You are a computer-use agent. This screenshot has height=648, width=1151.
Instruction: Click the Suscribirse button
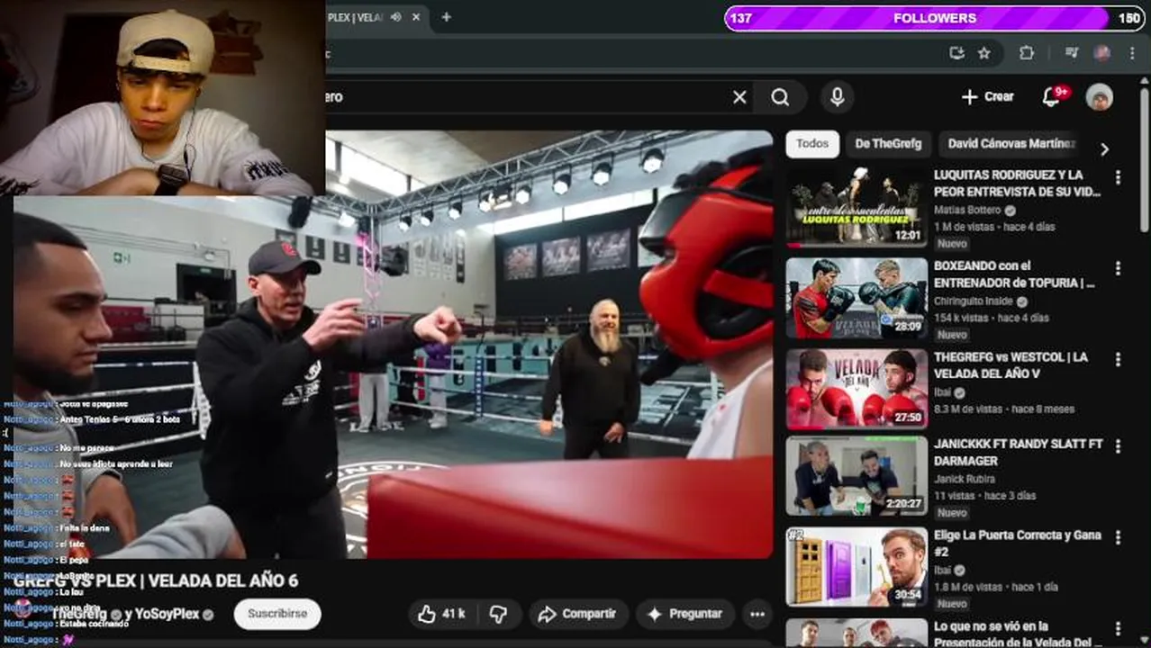click(277, 614)
